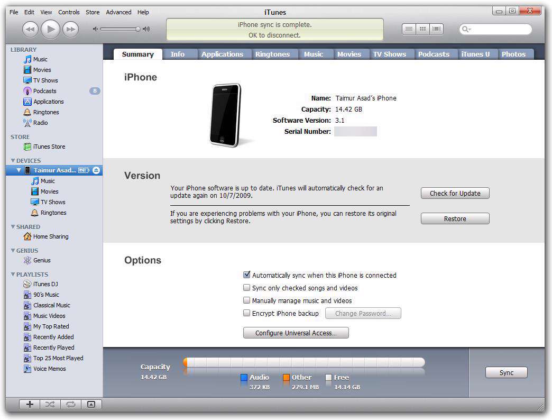Toggle shuffle mode icon

click(50, 404)
